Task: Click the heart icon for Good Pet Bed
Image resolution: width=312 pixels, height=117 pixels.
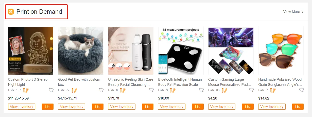Action: tap(101, 90)
